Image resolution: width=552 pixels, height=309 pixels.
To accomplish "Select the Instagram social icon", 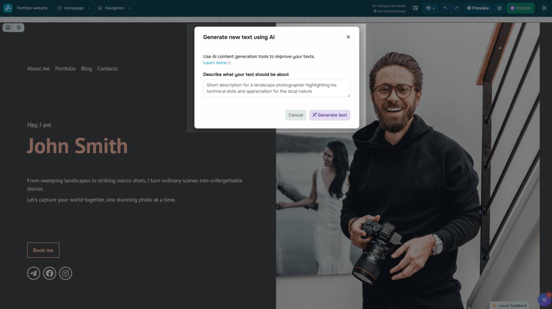I will [x=66, y=273].
